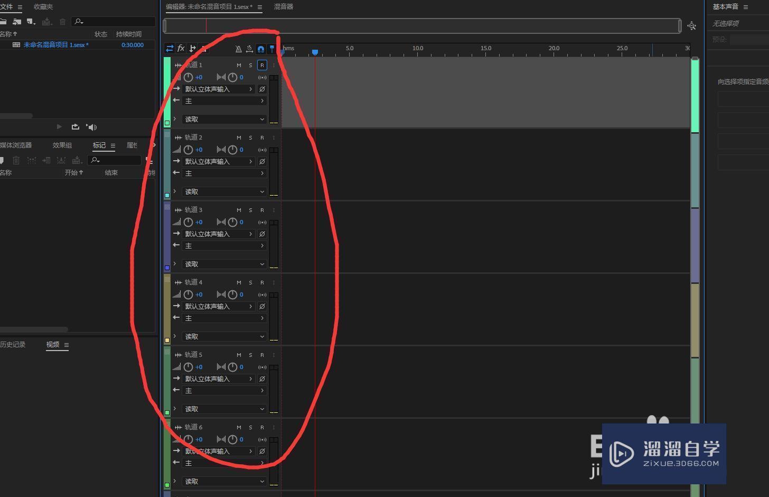Toggle Track 2 phase invert icon

tap(262, 162)
